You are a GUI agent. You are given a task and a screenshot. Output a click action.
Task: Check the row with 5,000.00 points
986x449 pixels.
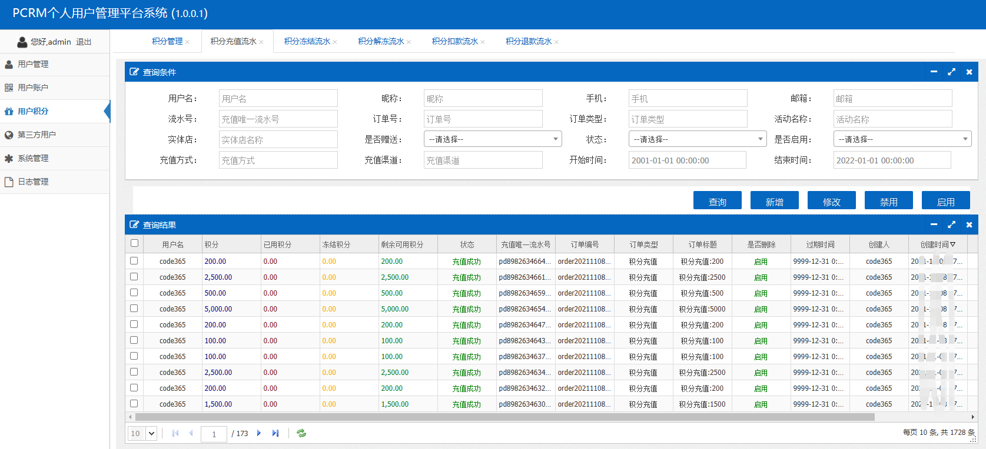[x=134, y=309]
